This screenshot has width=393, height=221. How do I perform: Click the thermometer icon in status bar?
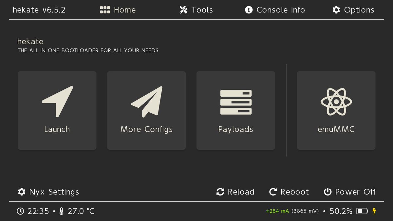click(62, 212)
